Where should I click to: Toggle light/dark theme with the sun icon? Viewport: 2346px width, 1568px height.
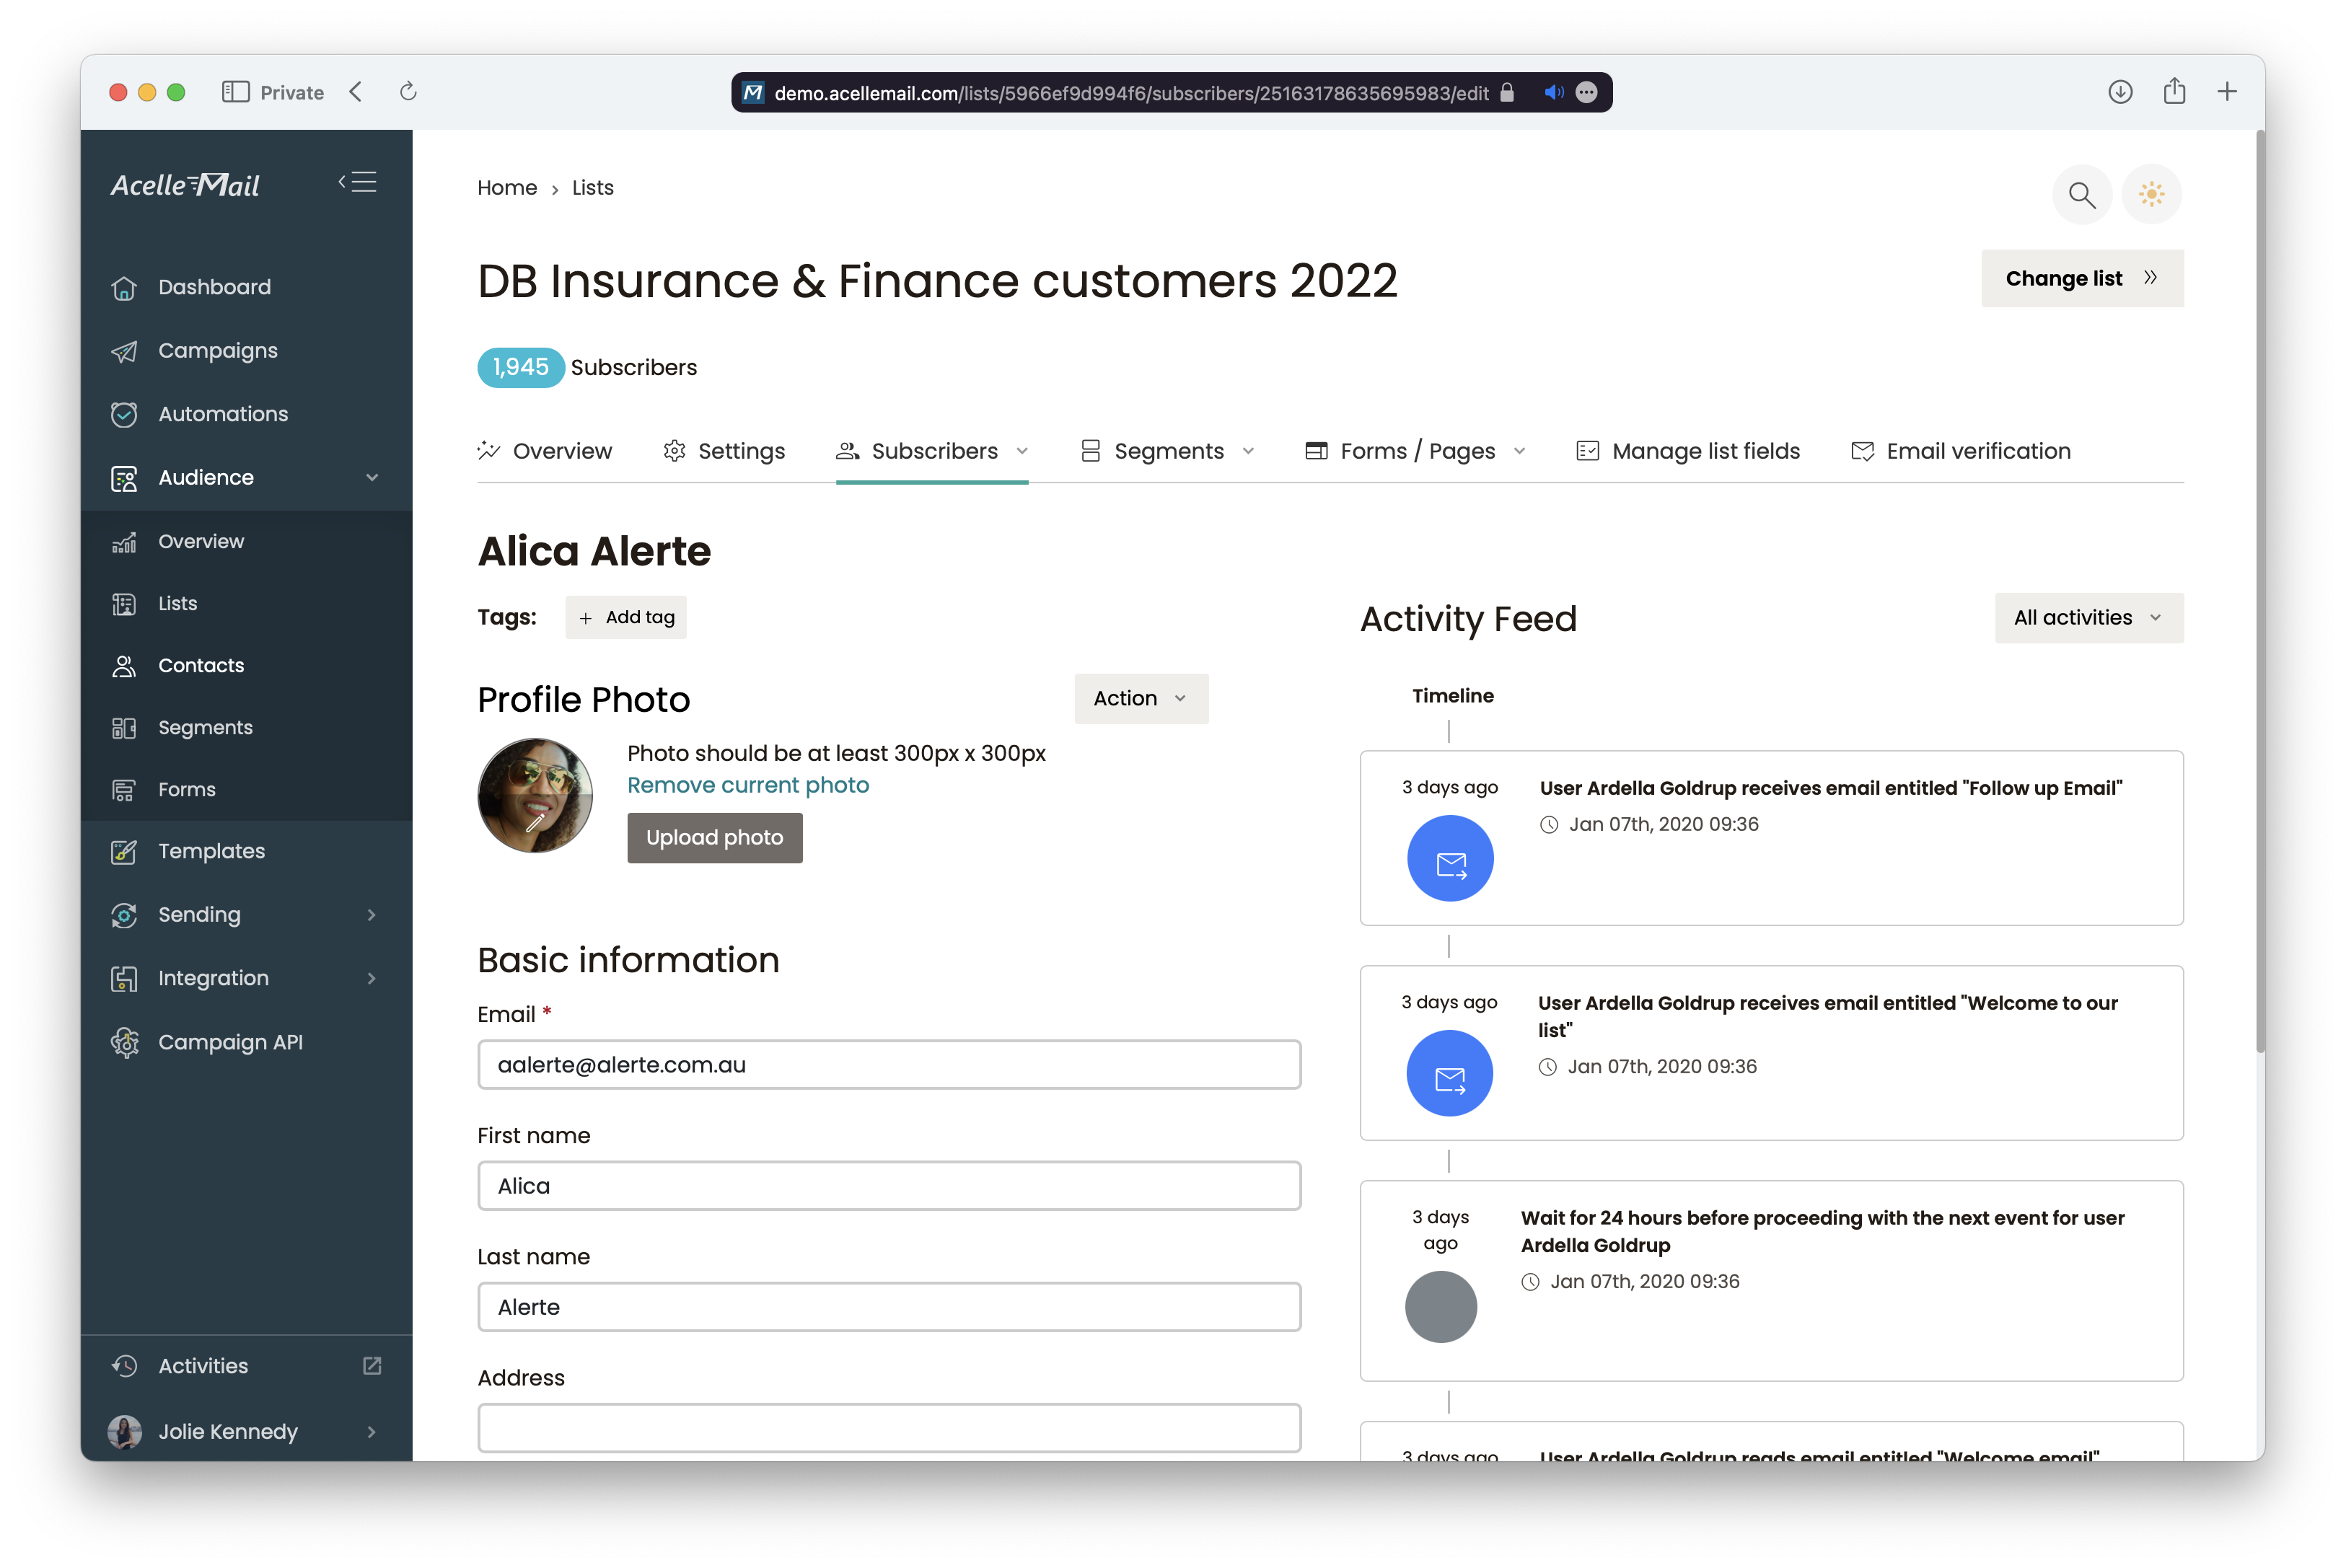(2151, 194)
